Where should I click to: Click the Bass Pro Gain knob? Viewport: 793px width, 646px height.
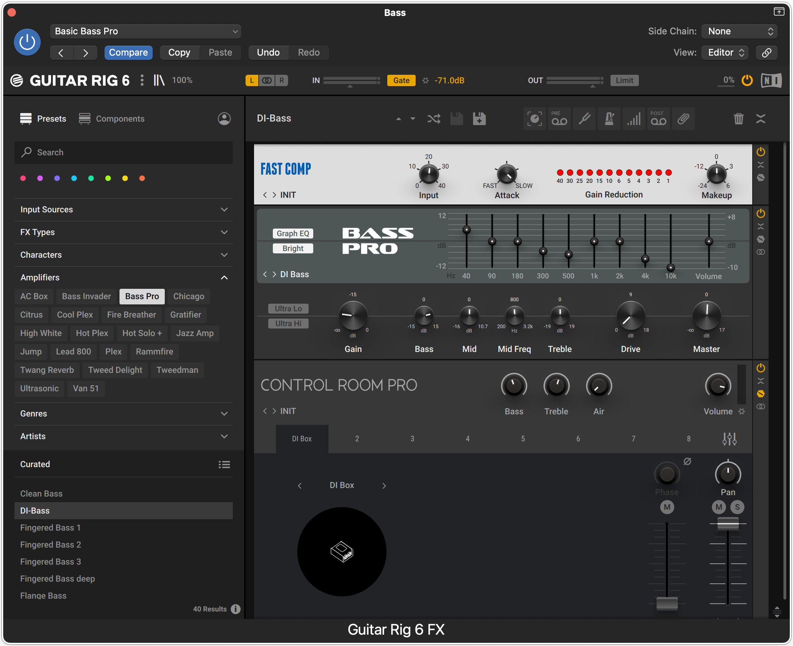coord(353,316)
